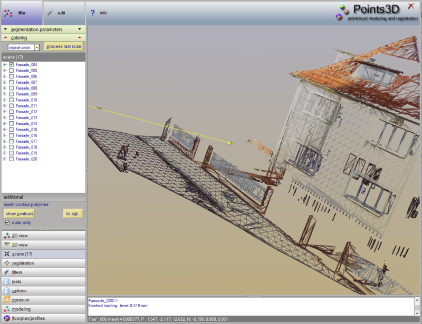The height and width of the screenshot is (324, 422).
Task: Expand the Fassade_006 tree node
Action: pyautogui.click(x=5, y=76)
